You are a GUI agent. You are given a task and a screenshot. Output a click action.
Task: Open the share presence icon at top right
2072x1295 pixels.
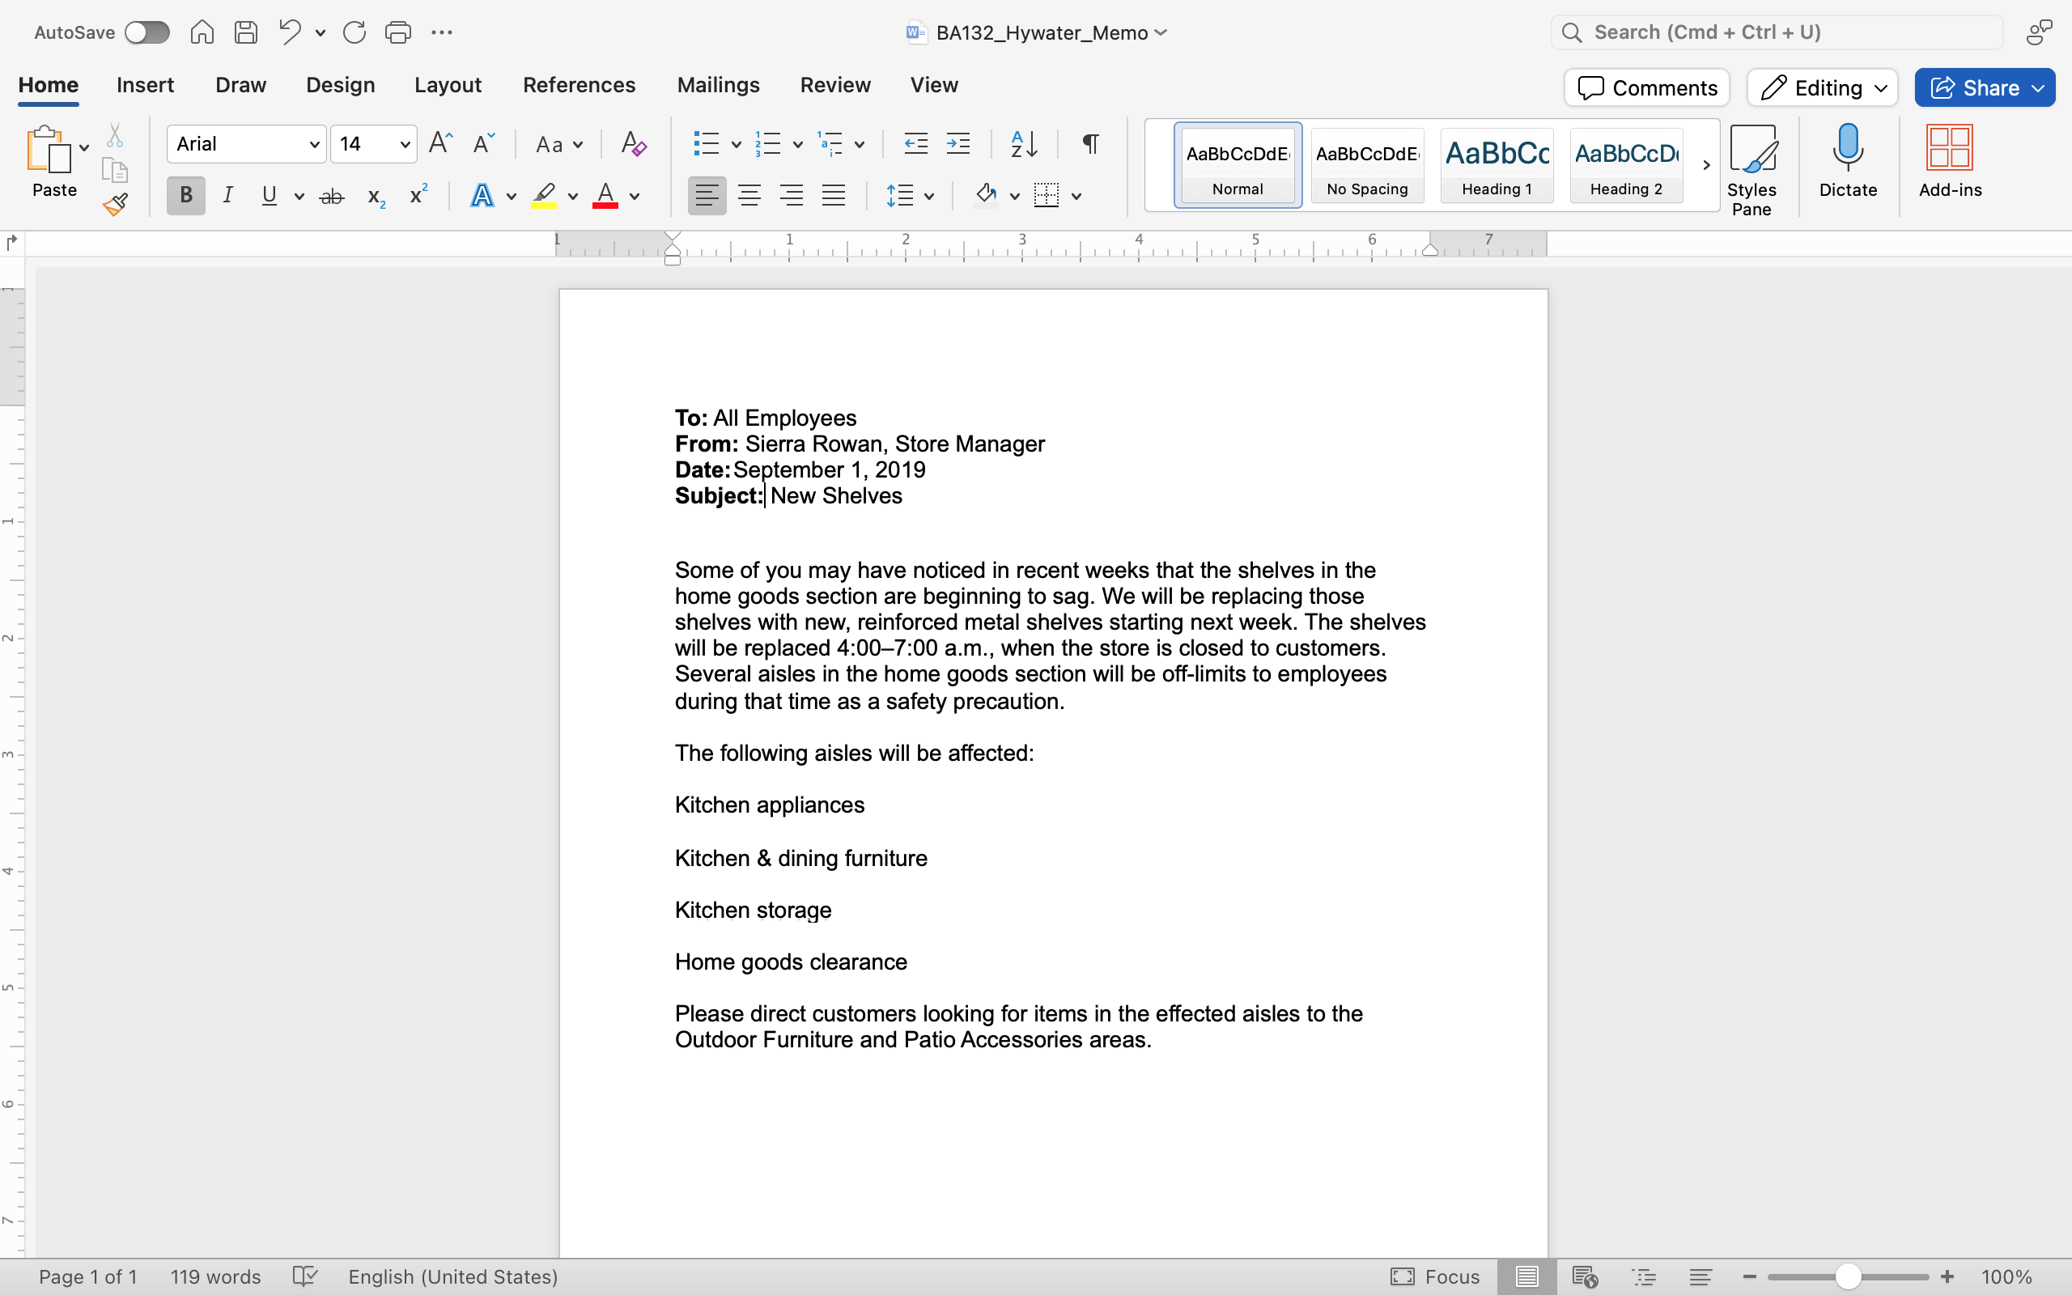[2040, 32]
